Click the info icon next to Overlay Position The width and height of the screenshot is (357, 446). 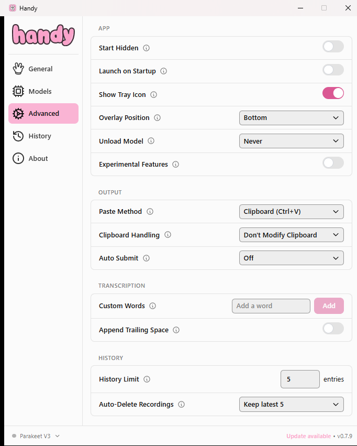pyautogui.click(x=158, y=118)
